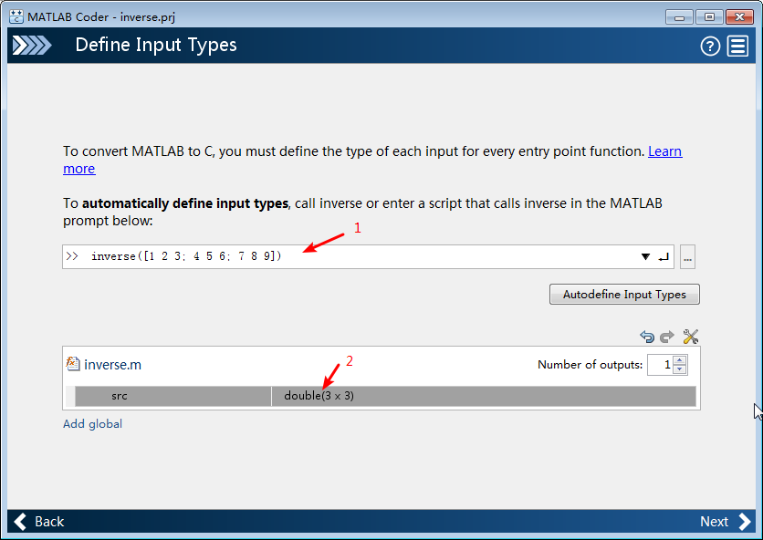Maximize the MATLAB Coder window
Screen dimensions: 763x540
[x=709, y=17]
